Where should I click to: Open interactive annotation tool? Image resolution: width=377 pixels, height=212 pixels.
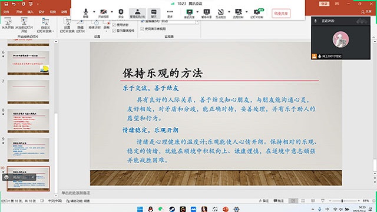click(x=220, y=13)
